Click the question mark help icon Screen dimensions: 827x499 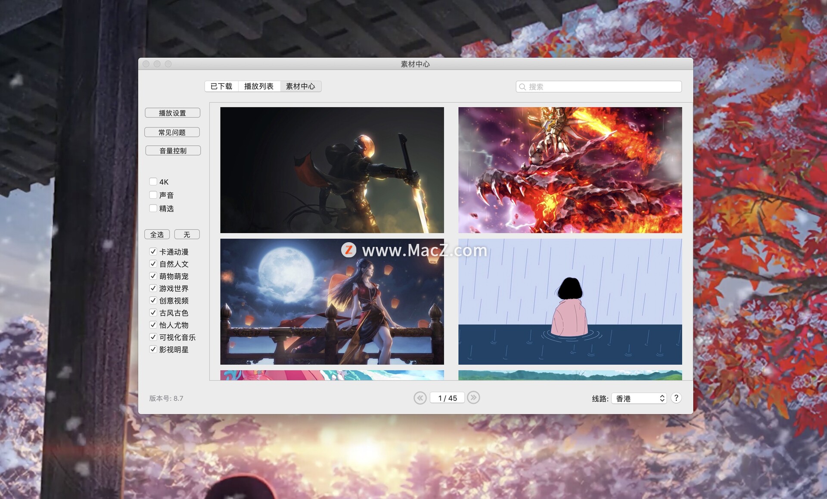click(676, 398)
